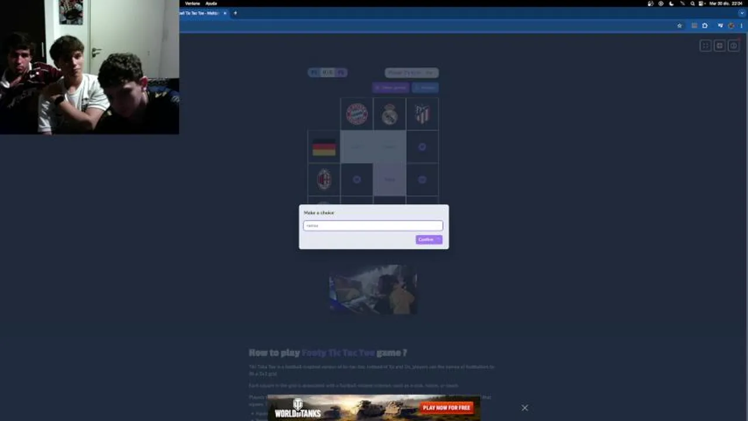The image size is (748, 421).
Task: Close the World of Tanks ad banner
Action: pyautogui.click(x=524, y=408)
